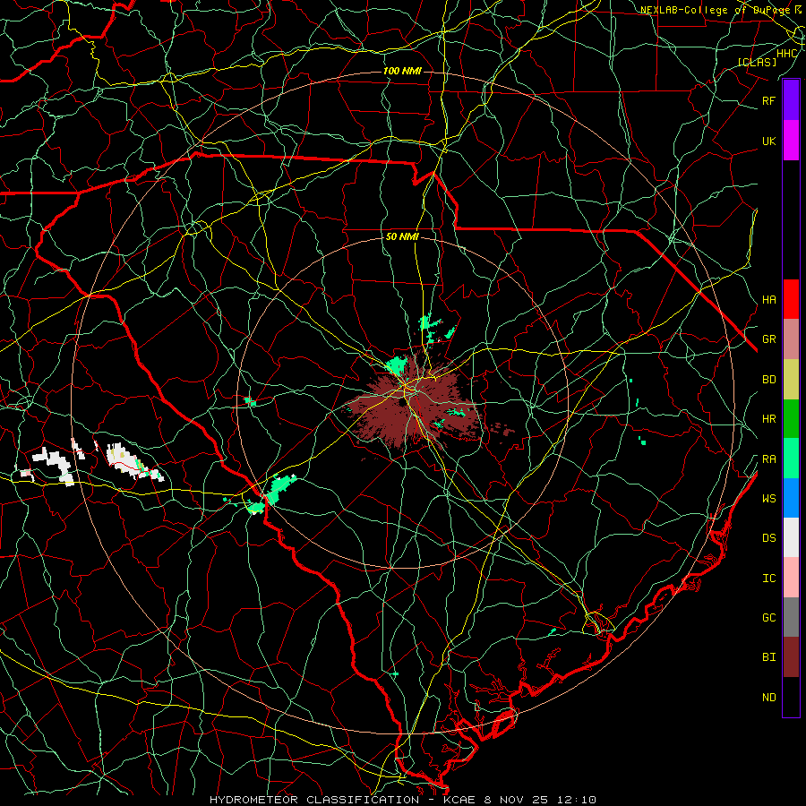The width and height of the screenshot is (806, 806).
Task: Click the white dry snow echo cluster
Action: click(133, 462)
